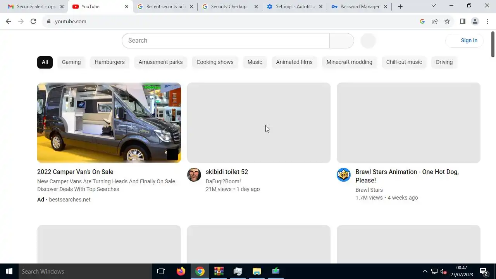Screen dimensions: 496x279
Task: Reload the YouTube page
Action: click(33, 21)
